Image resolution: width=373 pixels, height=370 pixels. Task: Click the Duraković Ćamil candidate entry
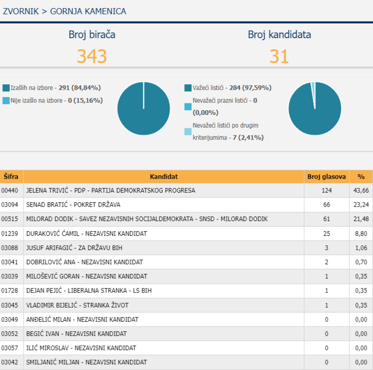pyautogui.click(x=86, y=234)
